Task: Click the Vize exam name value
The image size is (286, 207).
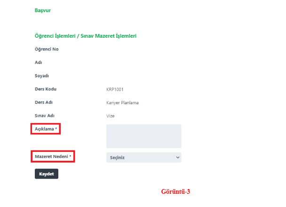Action: pyautogui.click(x=111, y=116)
